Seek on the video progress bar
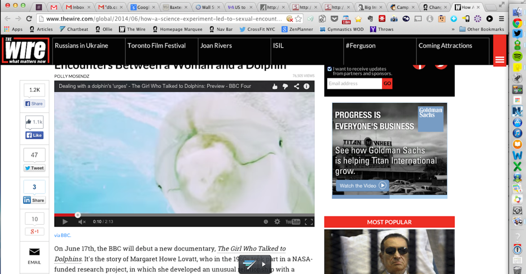 [184, 215]
